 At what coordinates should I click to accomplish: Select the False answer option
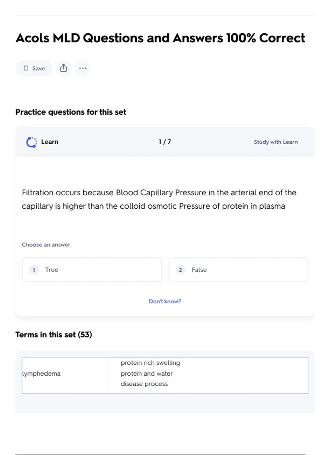[238, 270]
